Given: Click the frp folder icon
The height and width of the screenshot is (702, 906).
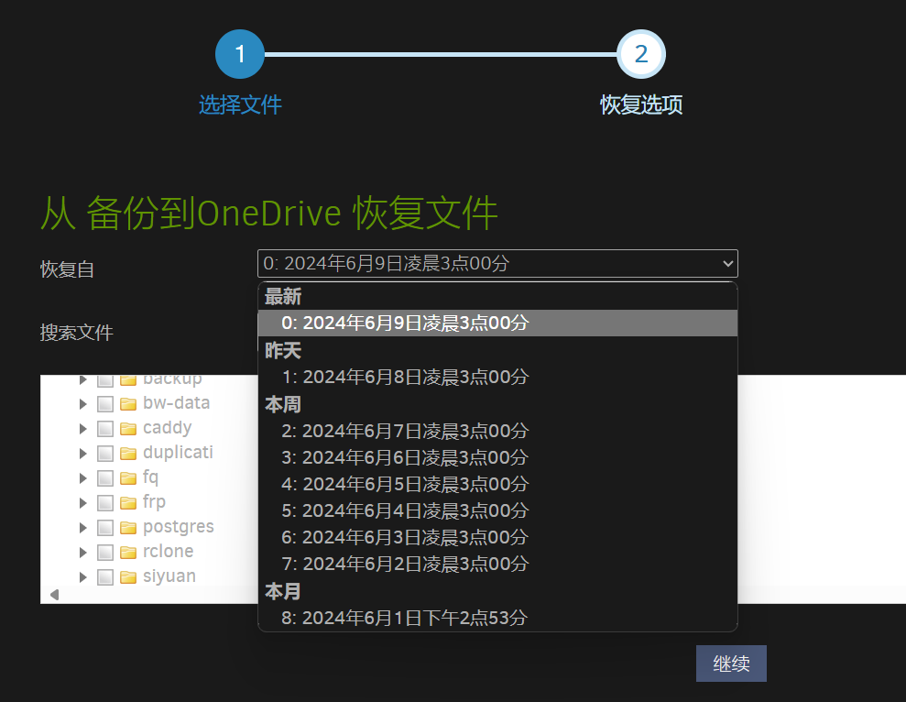Looking at the screenshot, I should pyautogui.click(x=127, y=503).
